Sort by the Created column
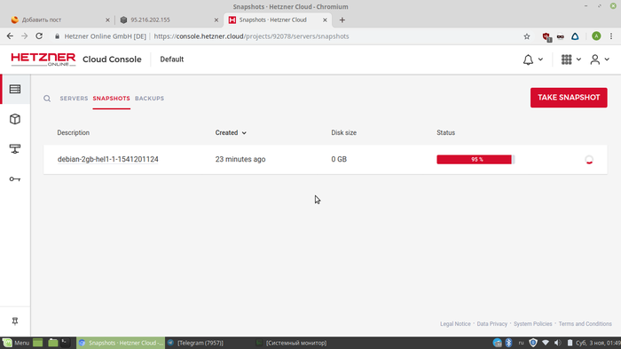This screenshot has width=621, height=349. (231, 133)
